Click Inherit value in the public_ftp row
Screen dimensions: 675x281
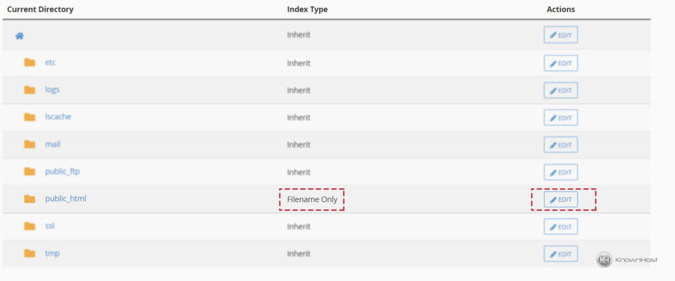299,172
